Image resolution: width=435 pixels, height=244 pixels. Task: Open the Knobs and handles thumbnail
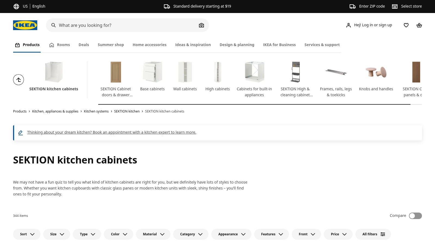click(x=376, y=72)
